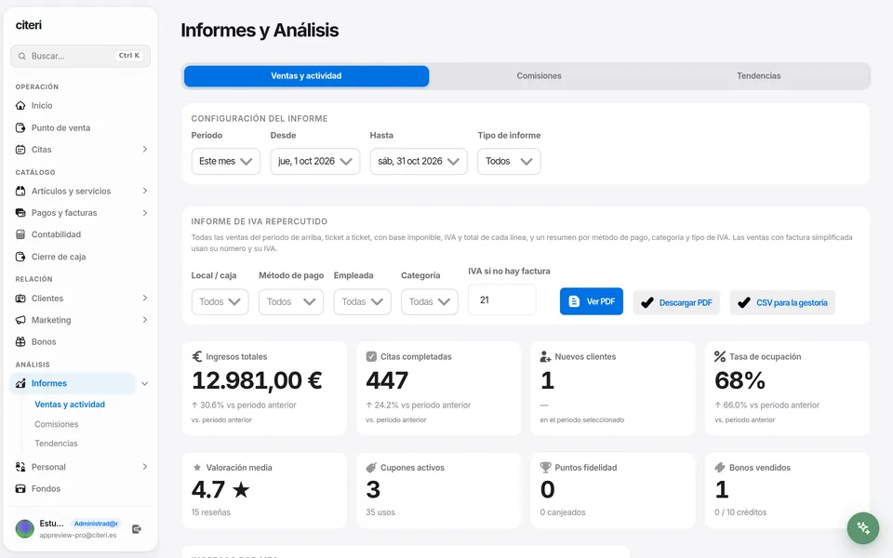Click the search magnifier icon
Viewport: 893px width, 558px height.
pyautogui.click(x=22, y=56)
